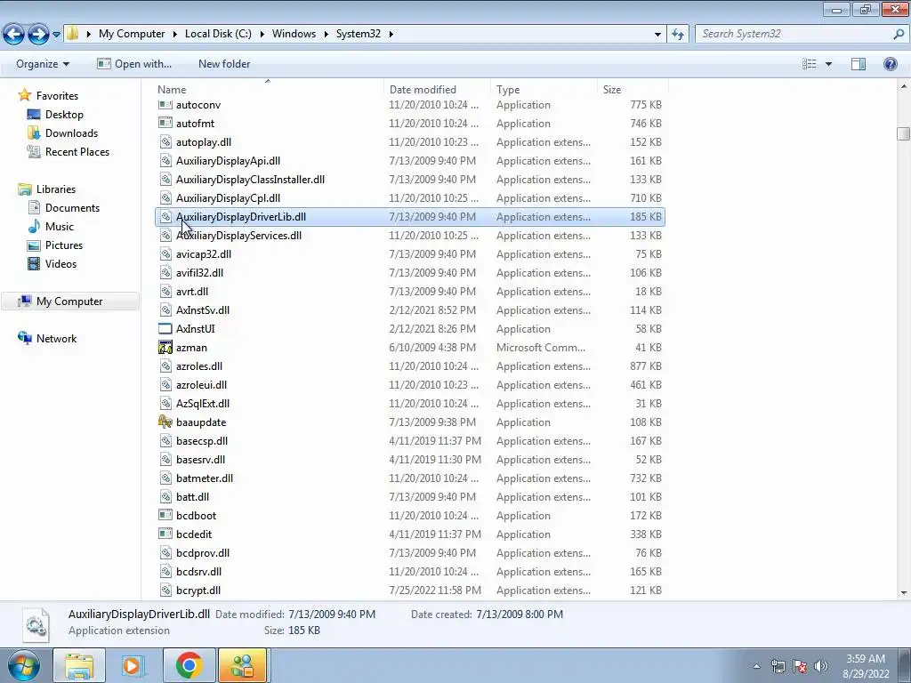Click the azman console icon
The width and height of the screenshot is (911, 683).
[165, 348]
